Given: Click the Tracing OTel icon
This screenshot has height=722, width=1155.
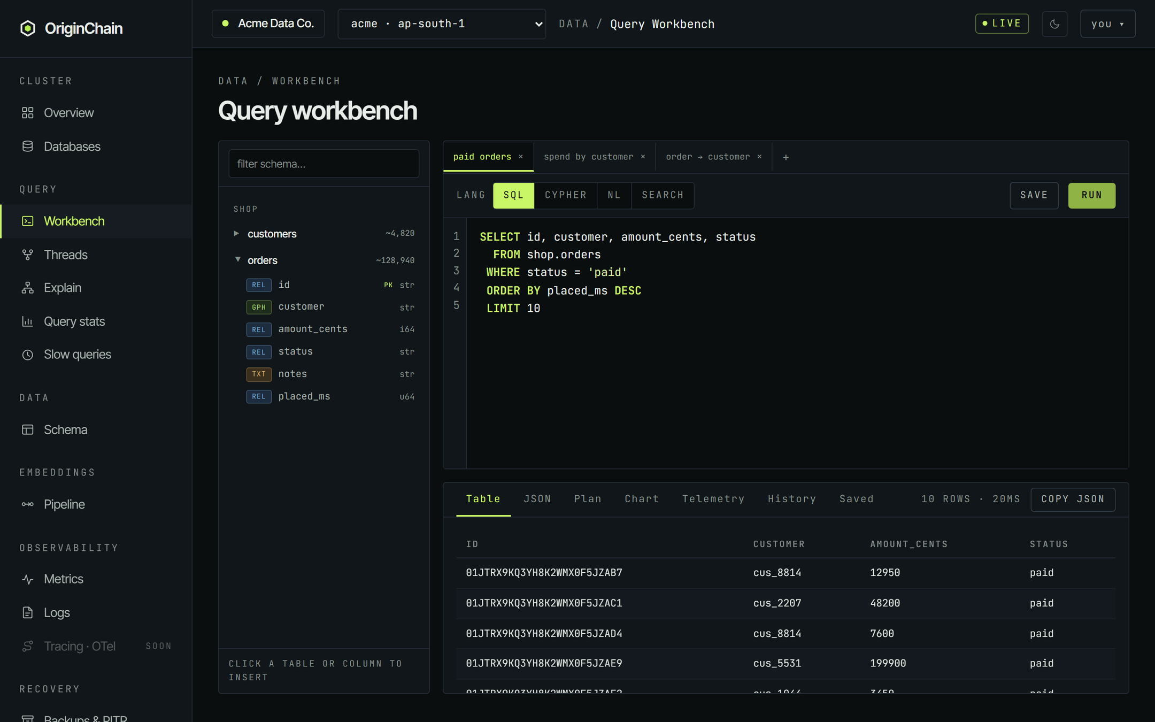Looking at the screenshot, I should pos(28,646).
